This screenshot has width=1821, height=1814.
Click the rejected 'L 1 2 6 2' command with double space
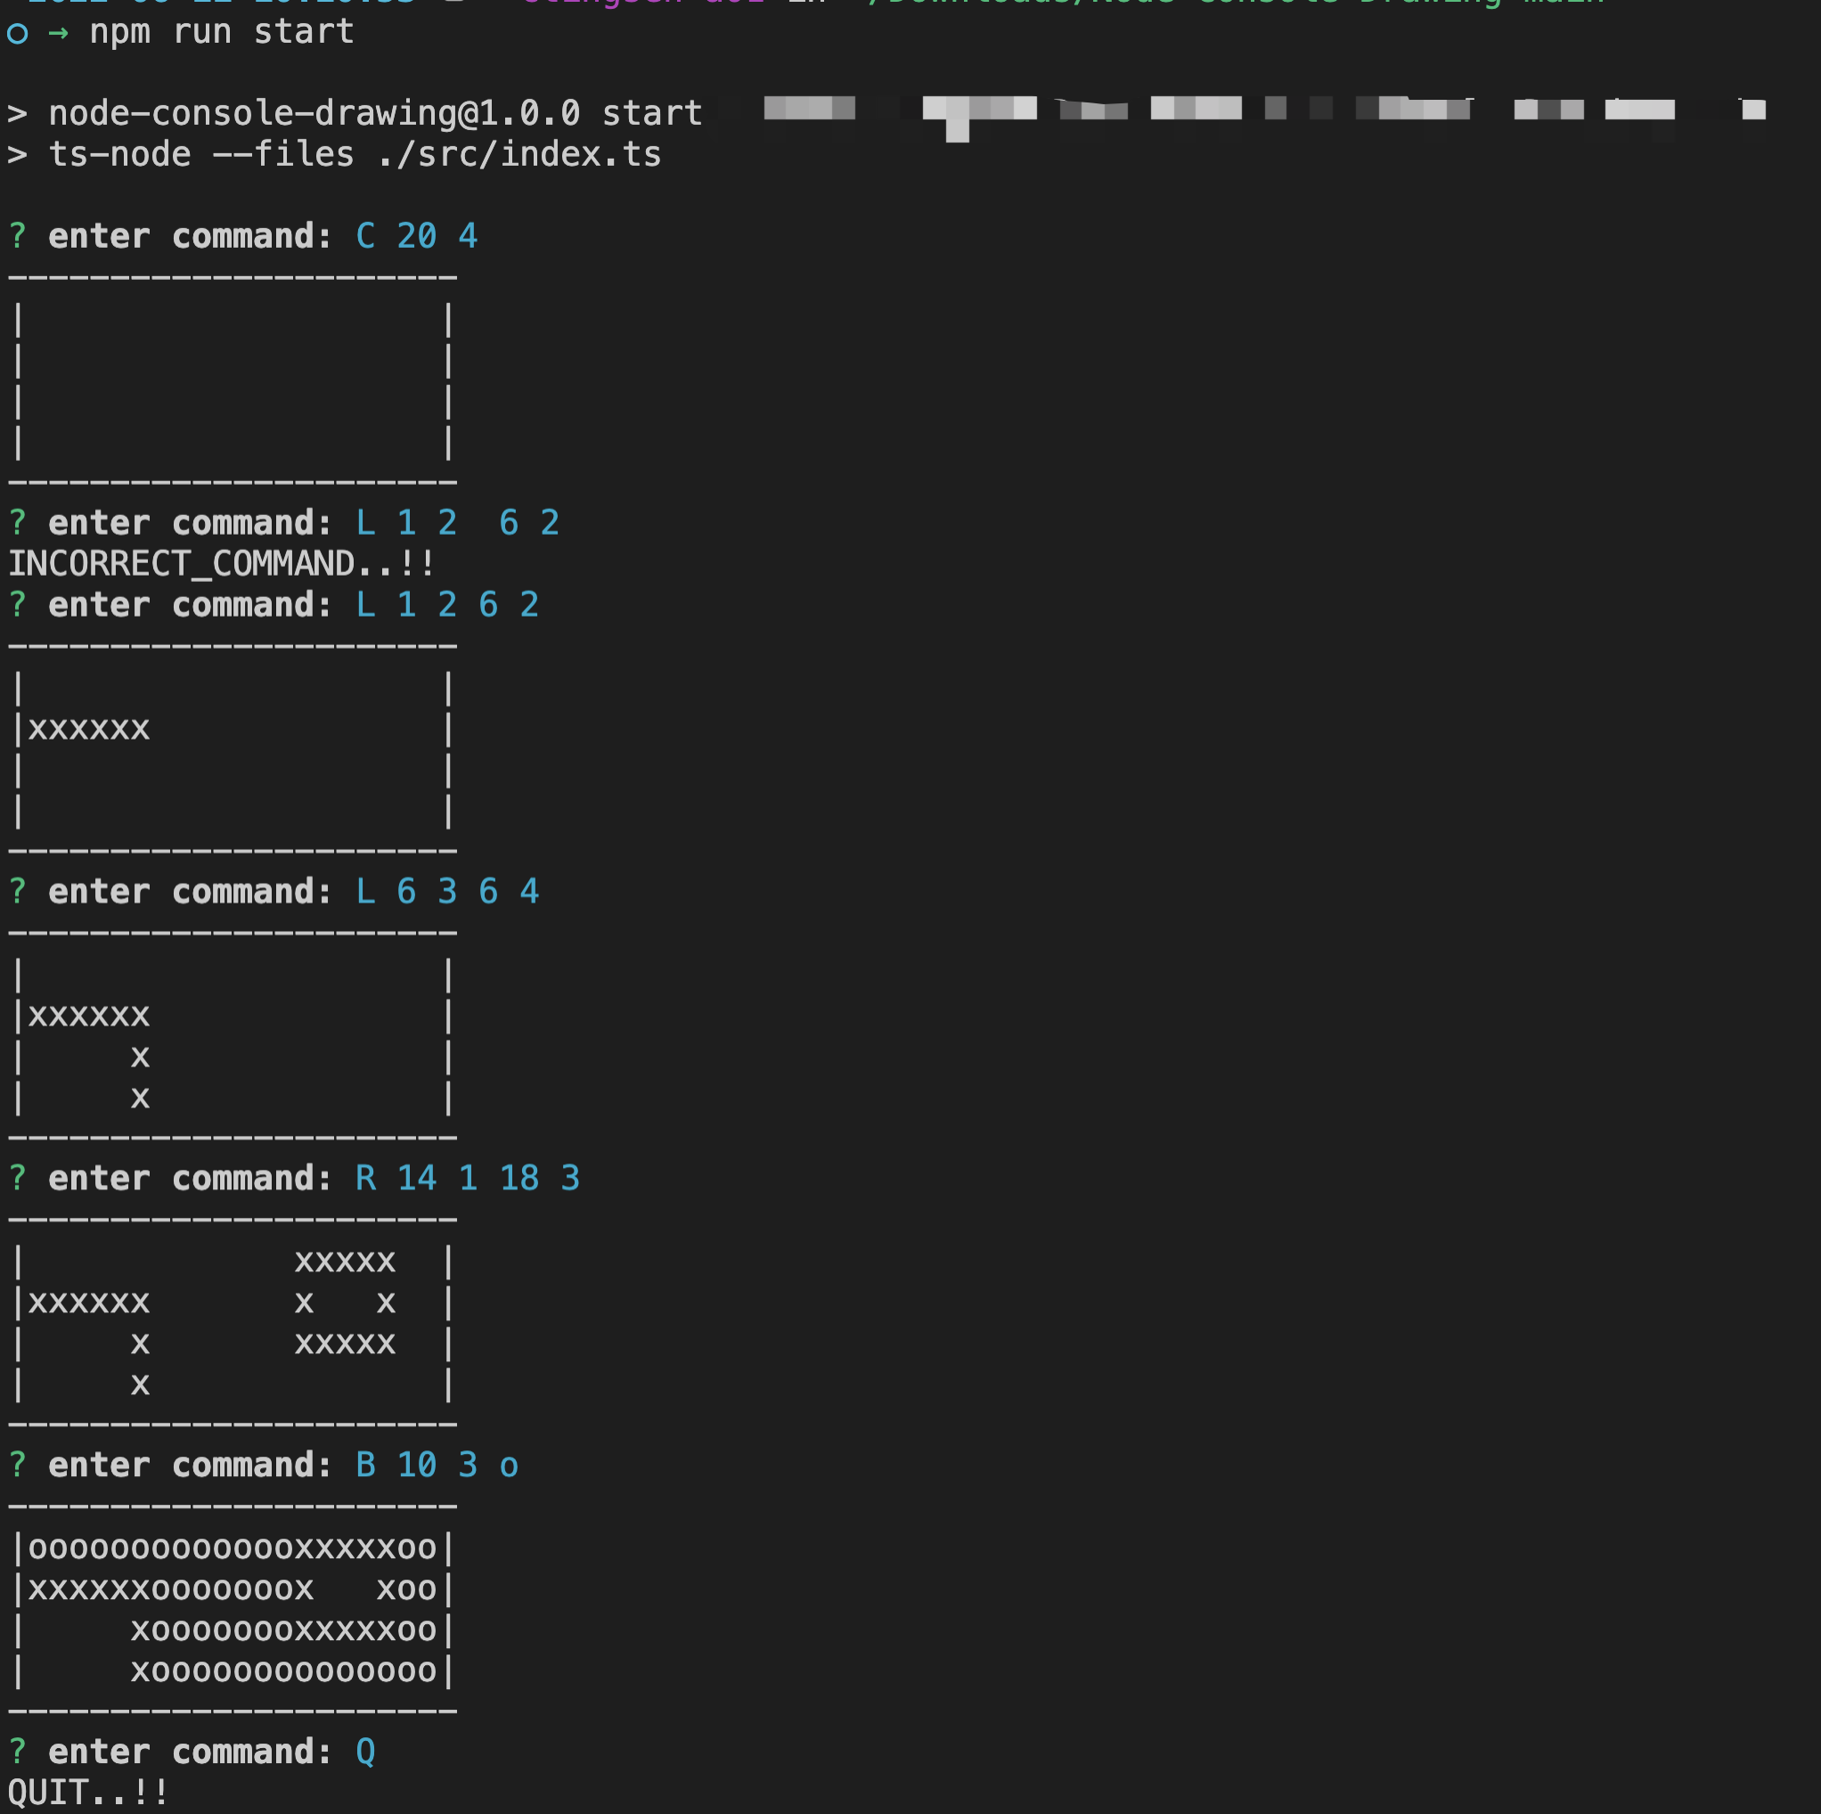[x=458, y=522]
